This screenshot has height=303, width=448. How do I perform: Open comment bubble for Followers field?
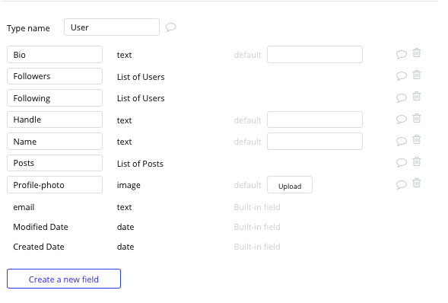tap(401, 76)
